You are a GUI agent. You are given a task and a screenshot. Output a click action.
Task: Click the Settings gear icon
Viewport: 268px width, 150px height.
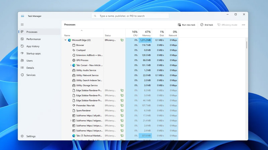[x=22, y=136]
